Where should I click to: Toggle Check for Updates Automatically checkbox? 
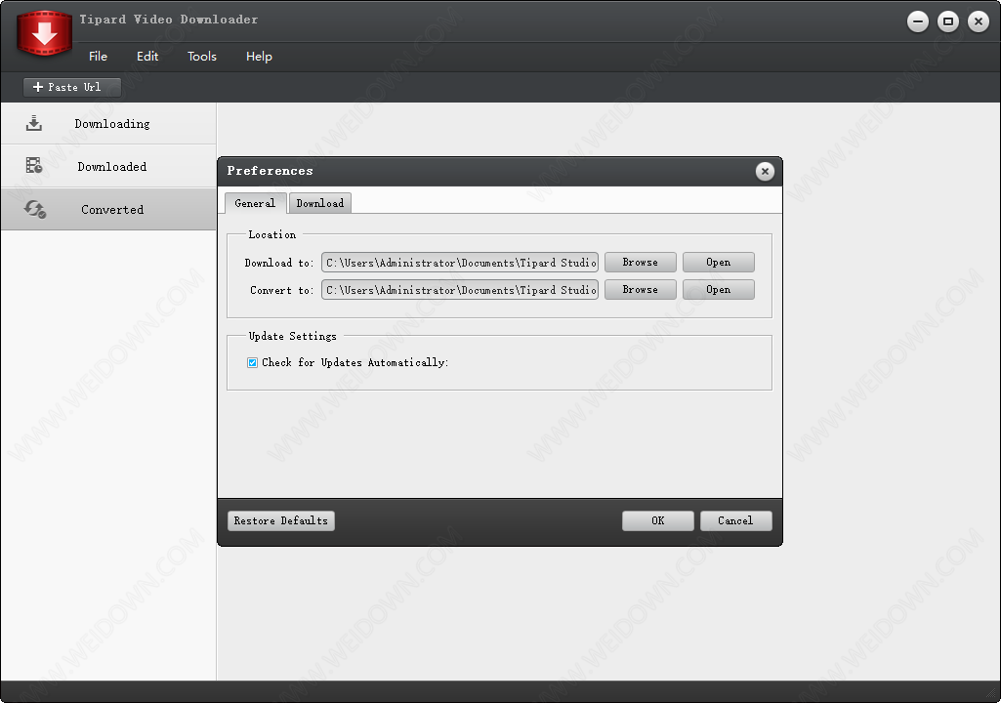(x=252, y=362)
